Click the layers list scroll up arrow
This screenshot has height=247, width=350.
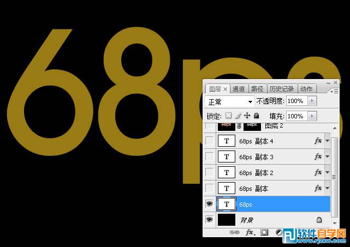[335, 128]
